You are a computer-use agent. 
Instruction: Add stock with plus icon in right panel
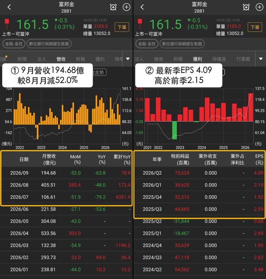(259, 7)
